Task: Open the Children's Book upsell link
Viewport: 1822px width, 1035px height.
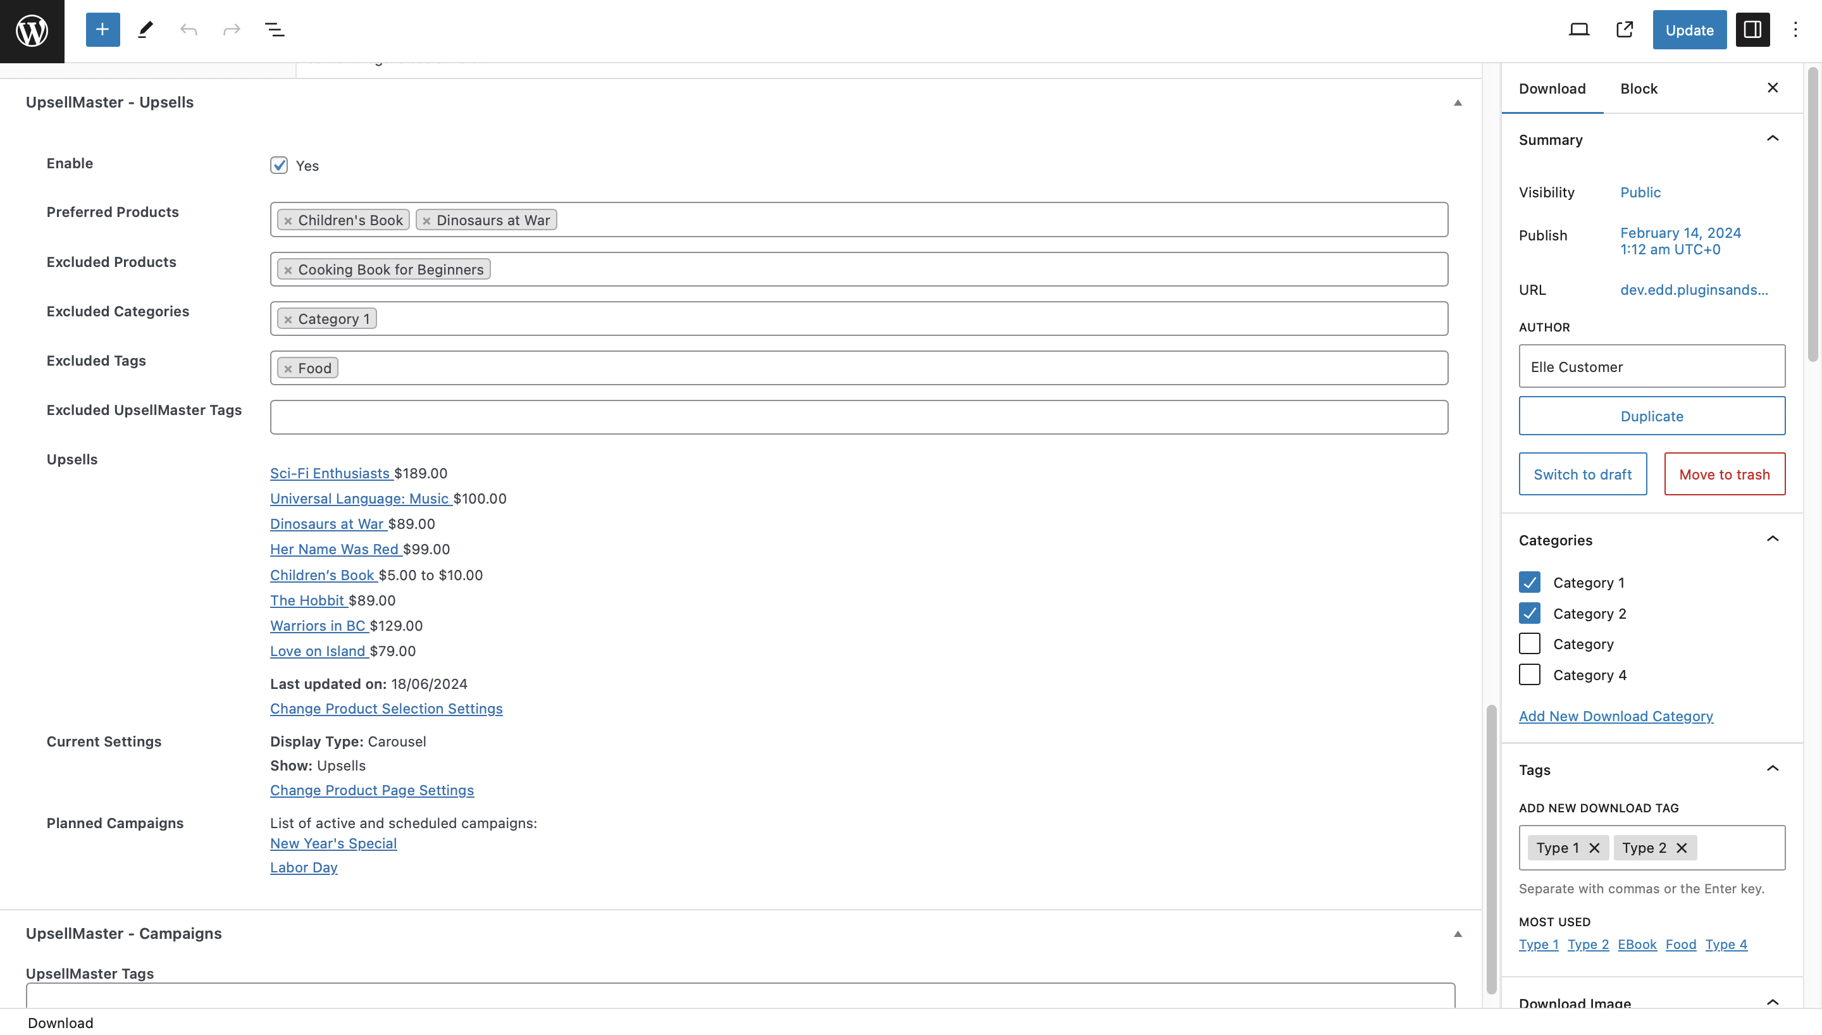Action: tap(323, 575)
